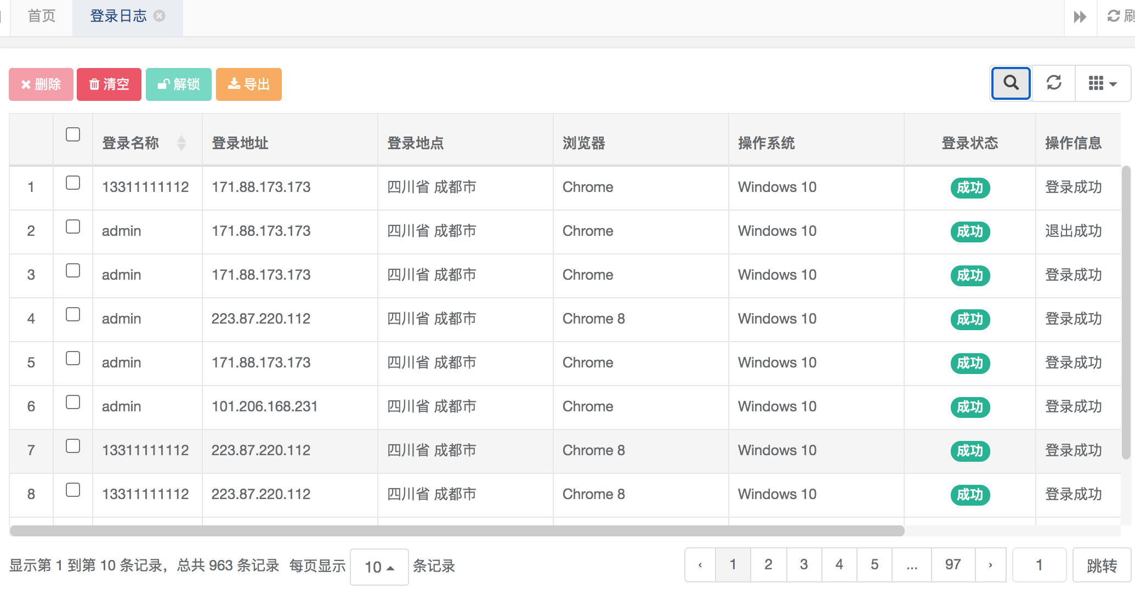The image size is (1135, 589).
Task: Check the row 4 checkbox
Action: click(x=73, y=314)
